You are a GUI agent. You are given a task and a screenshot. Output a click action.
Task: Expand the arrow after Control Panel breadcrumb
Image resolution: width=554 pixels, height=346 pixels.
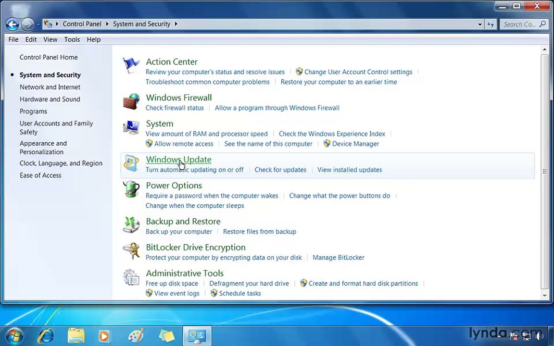coord(107,24)
